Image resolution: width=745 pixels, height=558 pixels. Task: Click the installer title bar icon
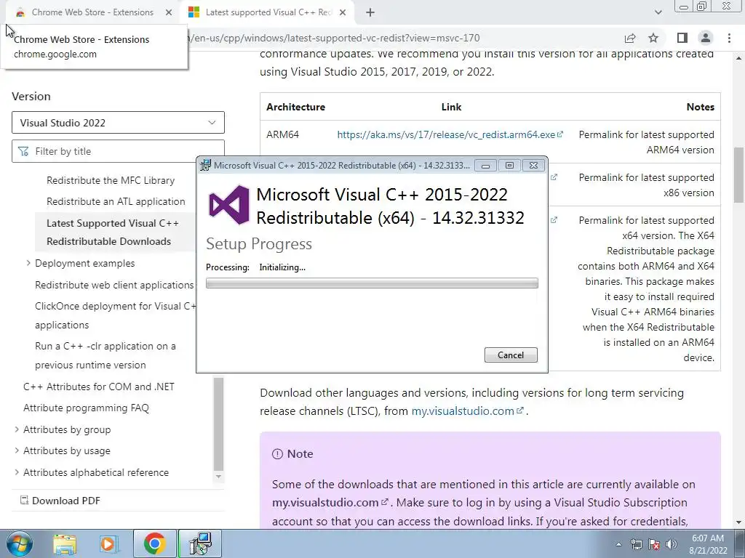(x=205, y=165)
